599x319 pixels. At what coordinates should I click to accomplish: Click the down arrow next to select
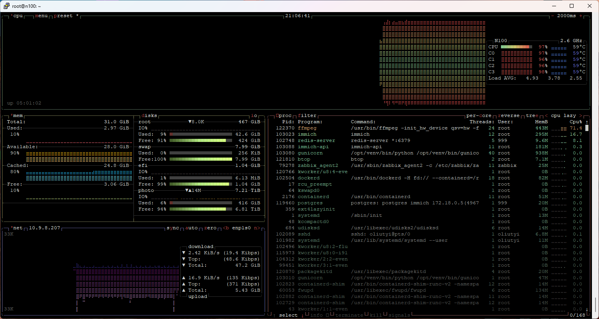coord(302,315)
